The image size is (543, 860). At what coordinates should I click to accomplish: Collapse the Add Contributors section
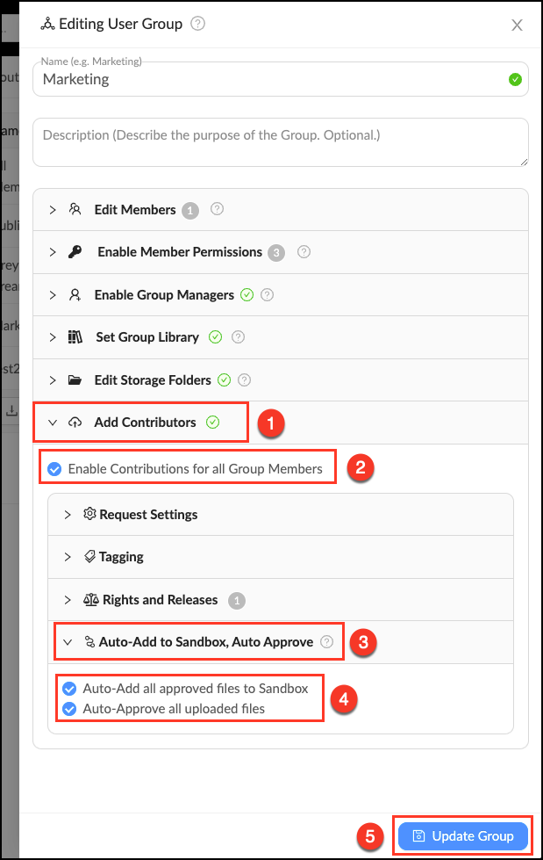53,422
